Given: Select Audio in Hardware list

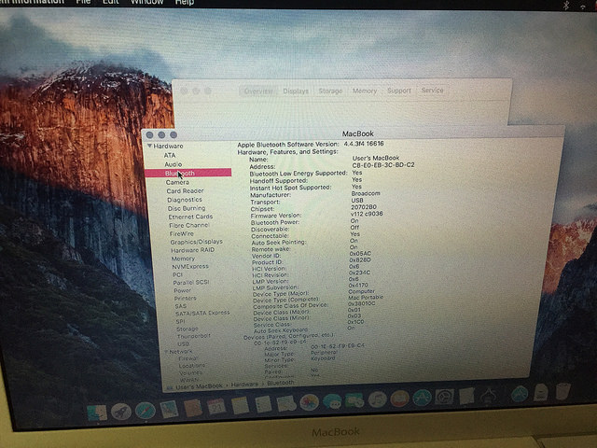Looking at the screenshot, I should (x=174, y=164).
